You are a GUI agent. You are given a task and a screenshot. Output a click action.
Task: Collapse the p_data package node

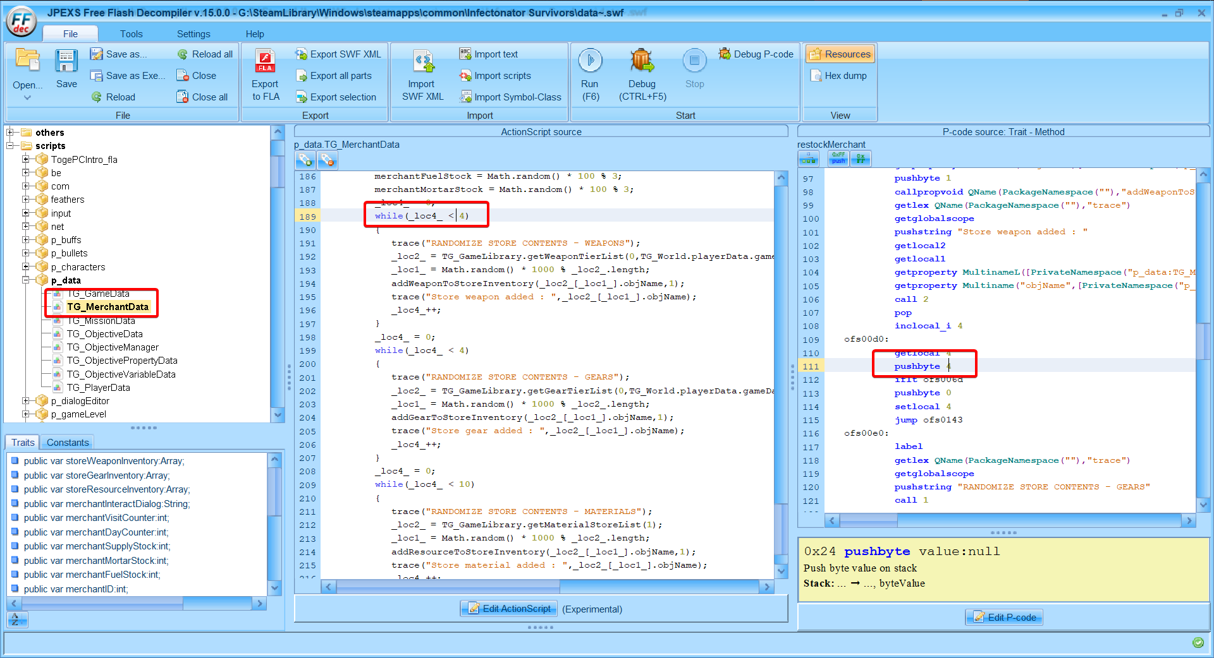(x=26, y=280)
